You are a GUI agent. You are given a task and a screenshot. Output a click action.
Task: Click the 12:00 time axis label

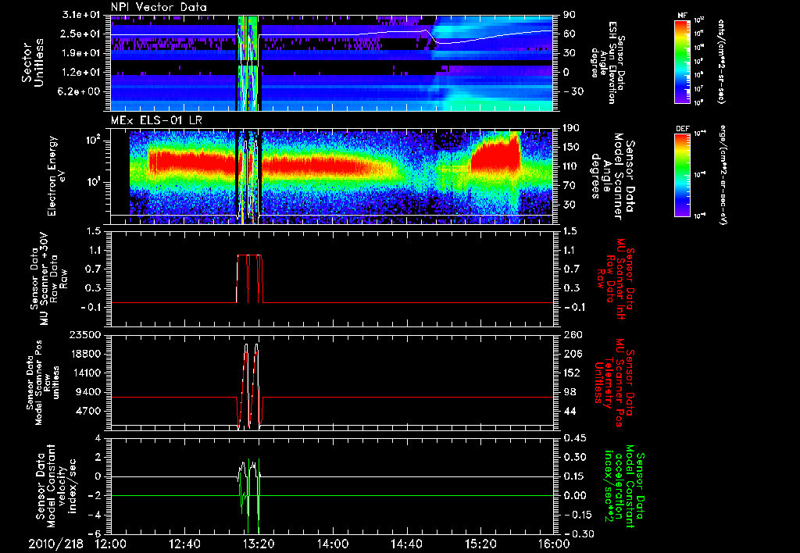point(111,544)
